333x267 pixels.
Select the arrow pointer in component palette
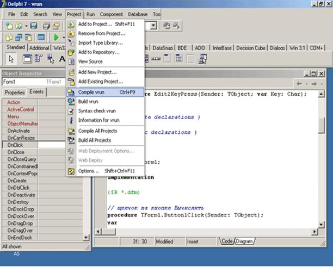(x=11, y=59)
